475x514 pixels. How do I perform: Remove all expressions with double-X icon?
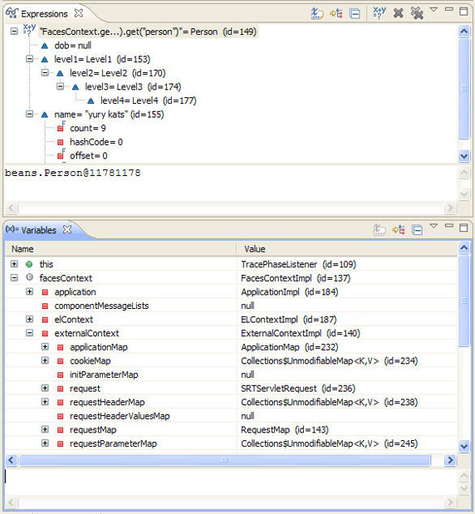pyautogui.click(x=417, y=13)
